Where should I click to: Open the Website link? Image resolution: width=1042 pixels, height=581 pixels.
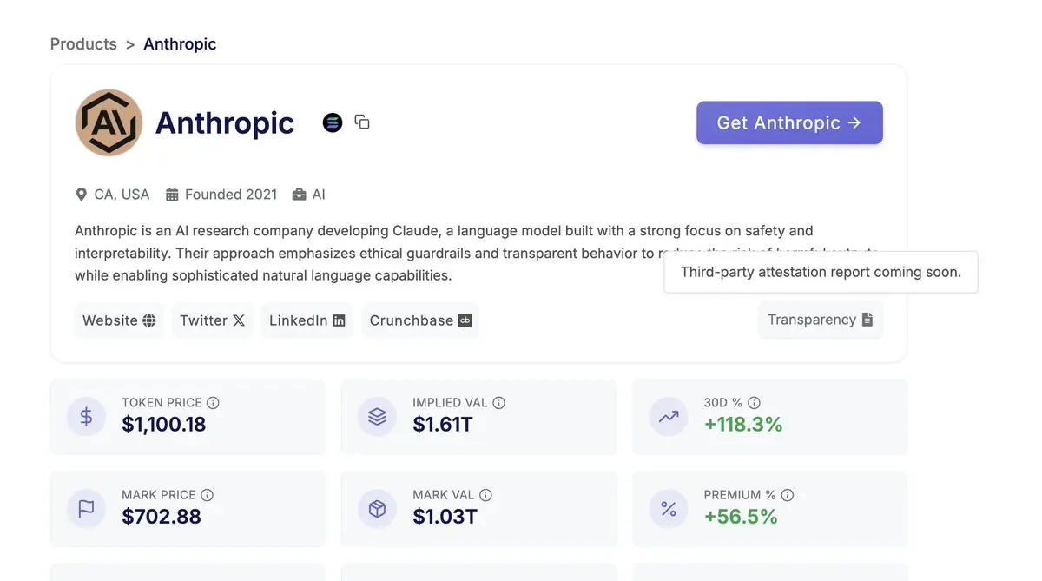pyautogui.click(x=119, y=320)
